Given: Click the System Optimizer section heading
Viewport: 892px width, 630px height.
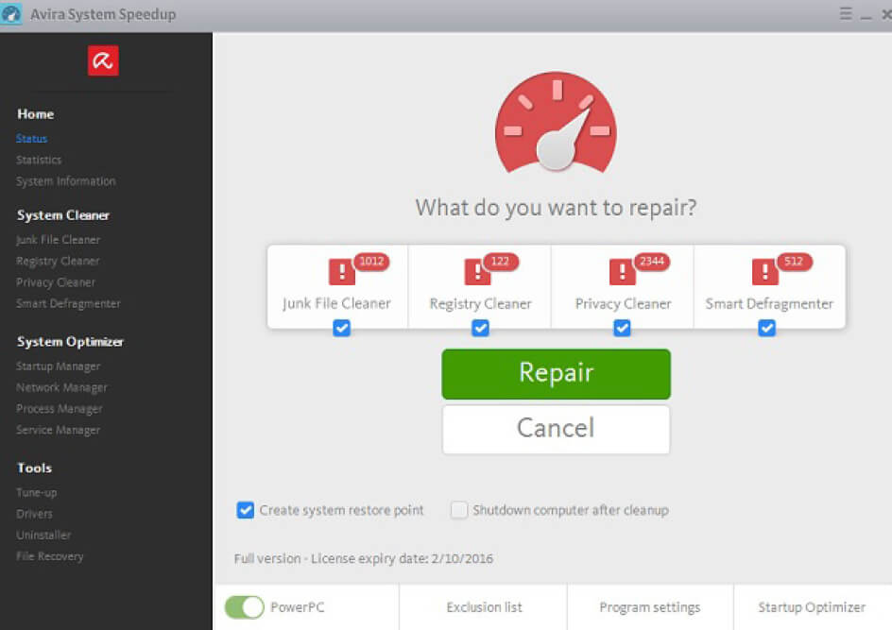Looking at the screenshot, I should coord(70,342).
